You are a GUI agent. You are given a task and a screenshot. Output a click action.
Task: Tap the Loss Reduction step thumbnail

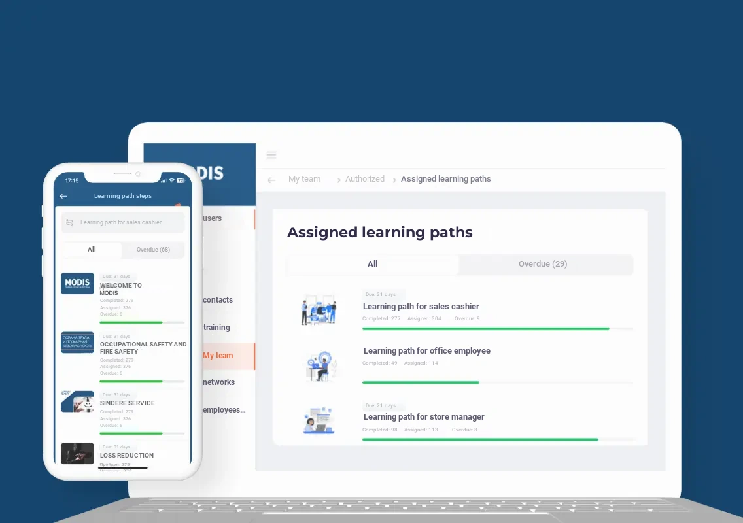pos(77,453)
